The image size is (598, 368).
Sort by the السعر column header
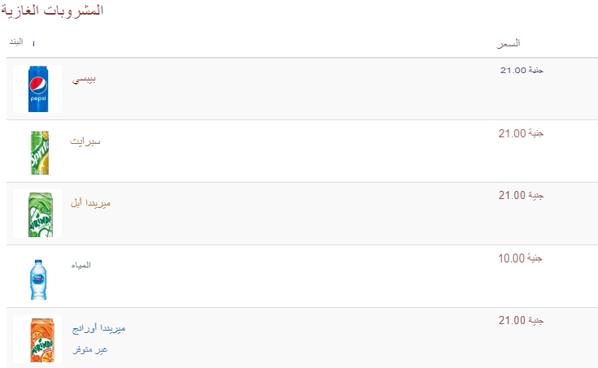point(509,43)
